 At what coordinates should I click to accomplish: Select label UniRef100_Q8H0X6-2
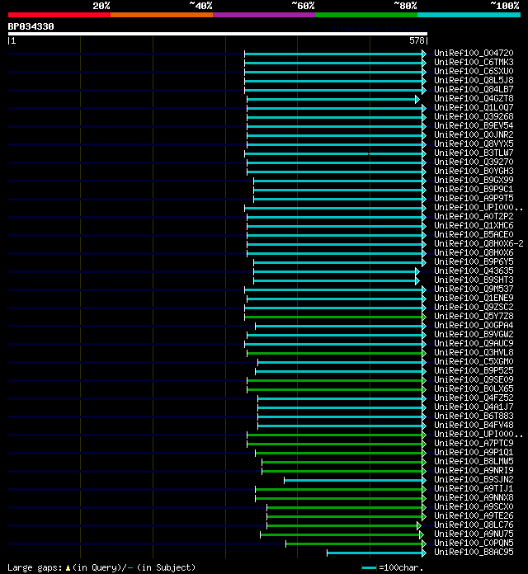(479, 243)
